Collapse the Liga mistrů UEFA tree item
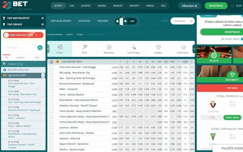Image resolution: width=243 pixels, height=152 pixels. [43, 75]
